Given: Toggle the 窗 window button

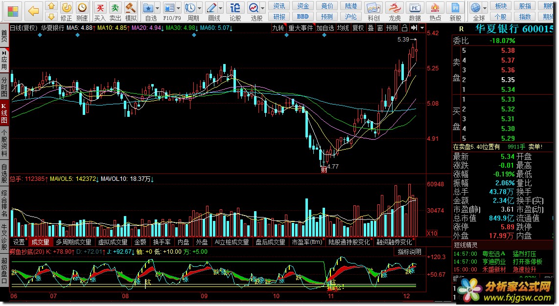Looking at the screenshot, I should click(380, 28).
